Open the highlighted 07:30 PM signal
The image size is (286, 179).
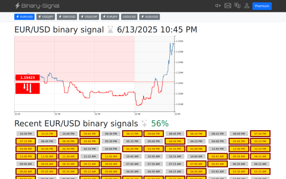click(x=260, y=134)
